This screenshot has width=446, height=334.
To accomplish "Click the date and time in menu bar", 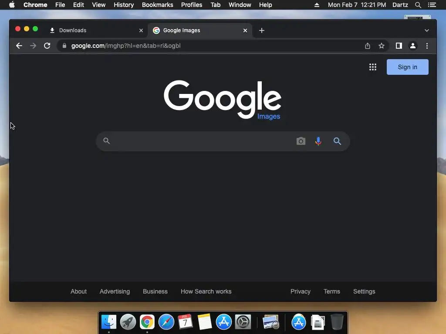I will (357, 5).
